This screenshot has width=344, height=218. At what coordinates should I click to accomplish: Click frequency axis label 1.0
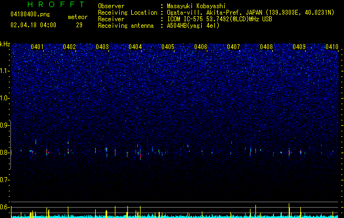tap(5, 98)
